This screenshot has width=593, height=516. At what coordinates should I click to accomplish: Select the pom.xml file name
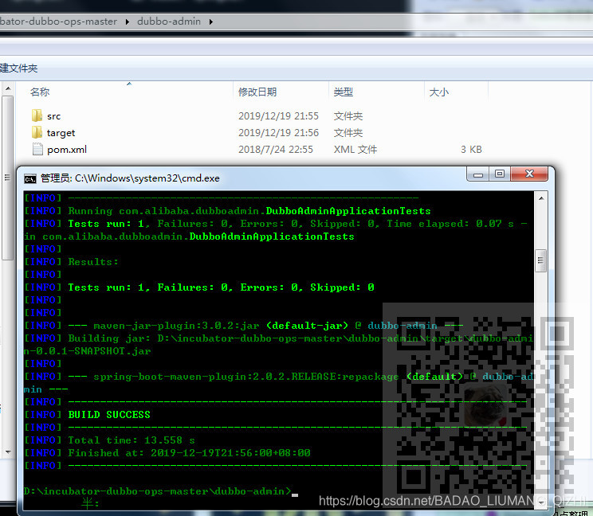(x=67, y=150)
